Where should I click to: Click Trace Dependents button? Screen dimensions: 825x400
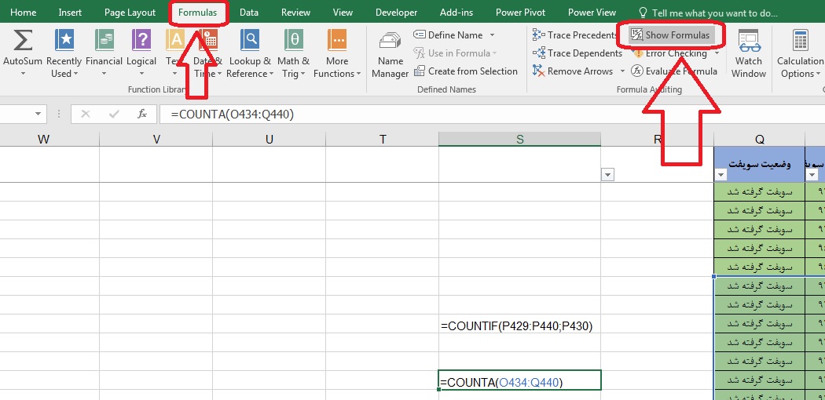coord(577,53)
